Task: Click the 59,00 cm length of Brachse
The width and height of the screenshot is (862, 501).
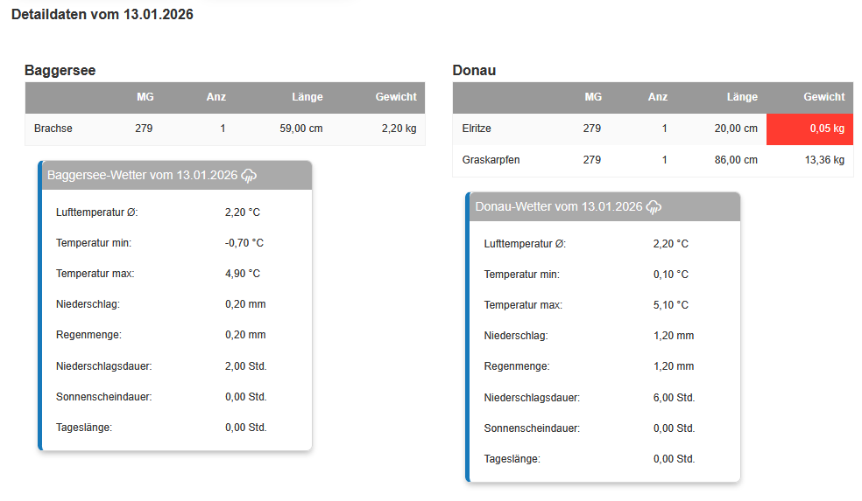Action: pyautogui.click(x=301, y=129)
